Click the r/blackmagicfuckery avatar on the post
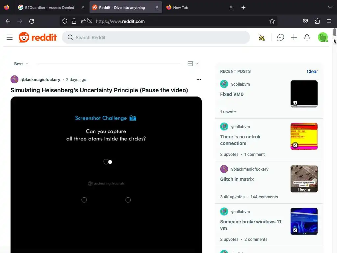Viewport: 337px width, 253px height. 14,79
